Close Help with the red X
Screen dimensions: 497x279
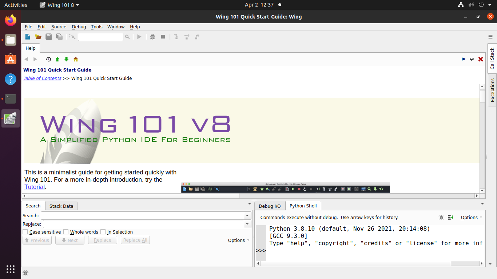click(x=481, y=59)
